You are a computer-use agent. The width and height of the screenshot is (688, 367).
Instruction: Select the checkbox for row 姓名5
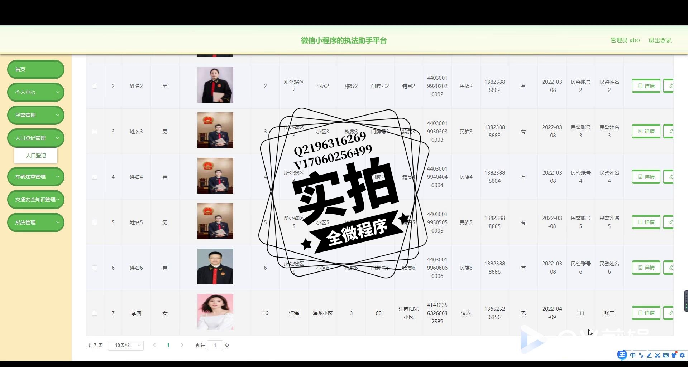(95, 222)
